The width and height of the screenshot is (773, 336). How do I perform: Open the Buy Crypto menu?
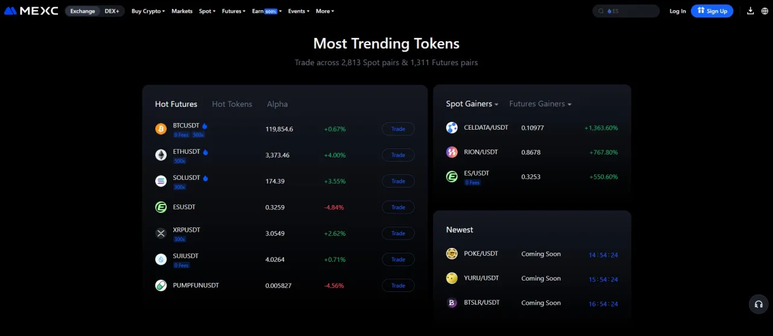tap(148, 11)
